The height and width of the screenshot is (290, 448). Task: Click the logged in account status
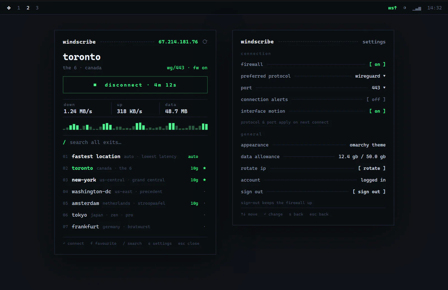pos(373,180)
